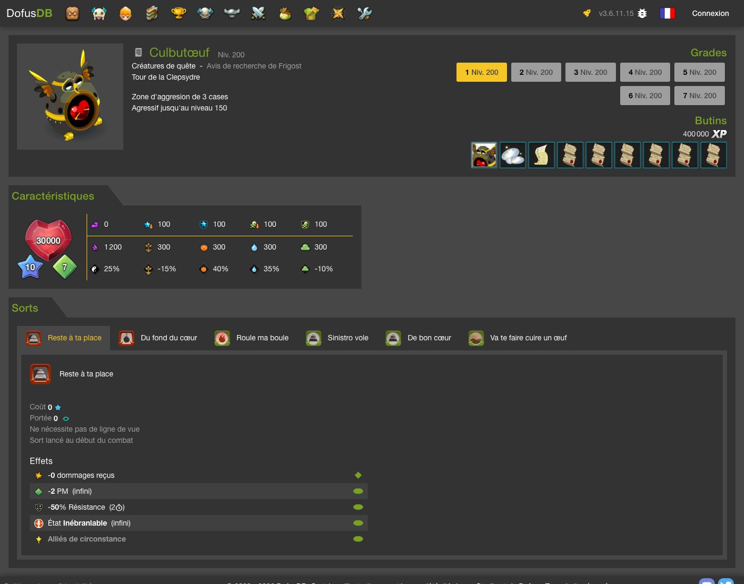Viewport: 744px width, 584px height.
Task: Click the yellow rocket icon near version
Action: (x=587, y=13)
